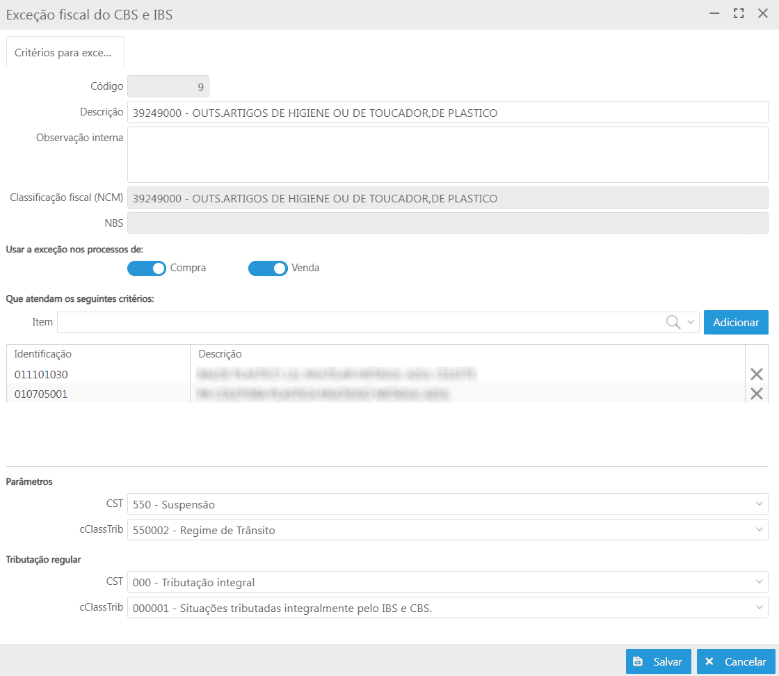Delete row 010705001 using the X icon
Screen dimensions: 779x676
757,394
